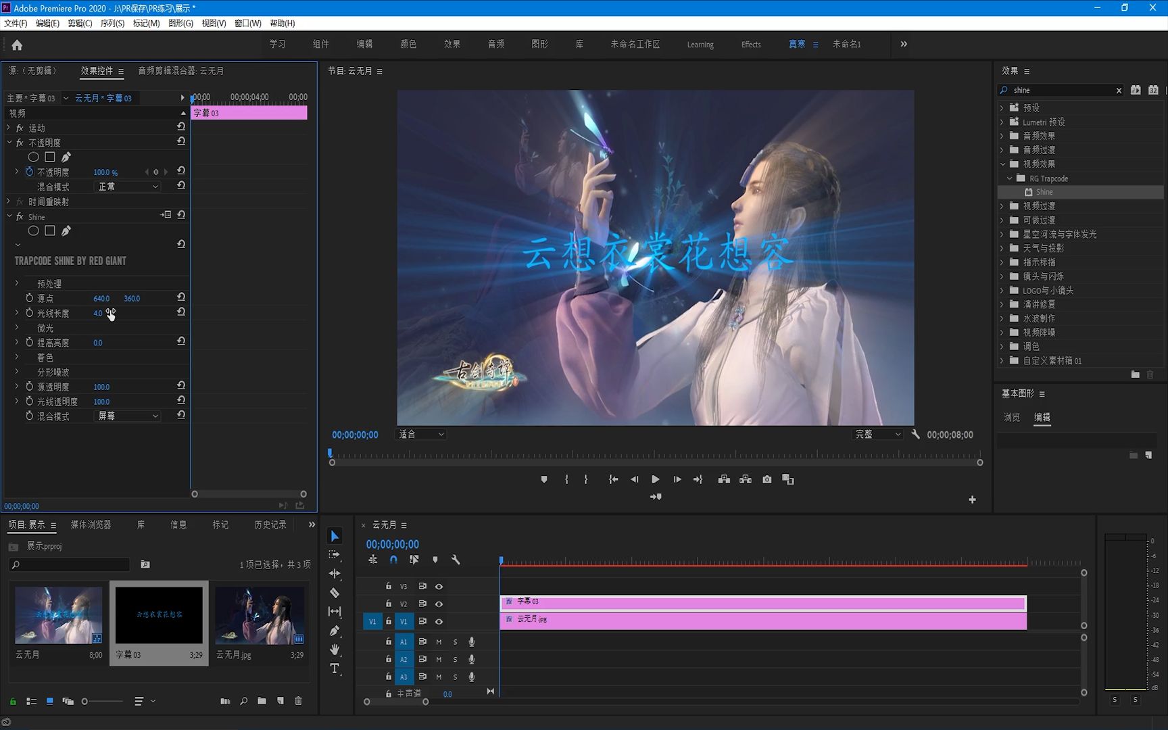Create ellipse mask under Opacity
This screenshot has height=730, width=1168.
point(33,157)
